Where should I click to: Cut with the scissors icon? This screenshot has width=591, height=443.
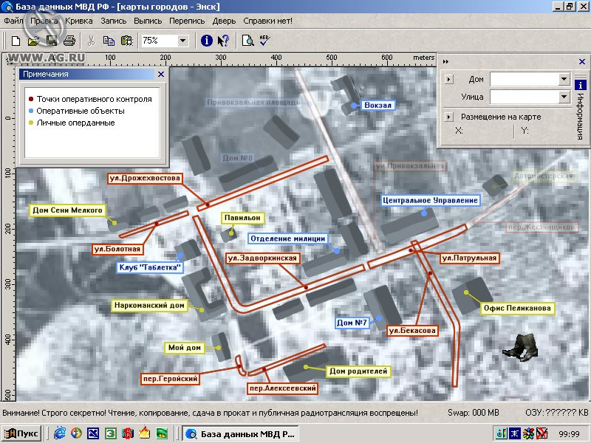coord(91,41)
